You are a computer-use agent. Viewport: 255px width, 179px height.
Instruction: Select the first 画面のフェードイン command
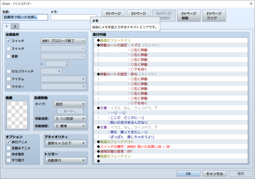(171, 40)
